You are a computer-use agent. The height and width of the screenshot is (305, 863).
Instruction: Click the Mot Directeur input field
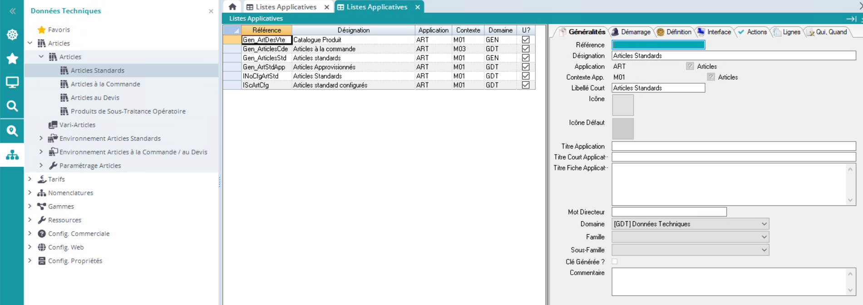click(x=669, y=212)
